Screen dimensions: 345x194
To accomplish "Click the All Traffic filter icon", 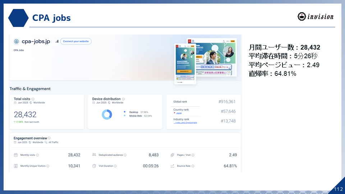I will (46, 142).
